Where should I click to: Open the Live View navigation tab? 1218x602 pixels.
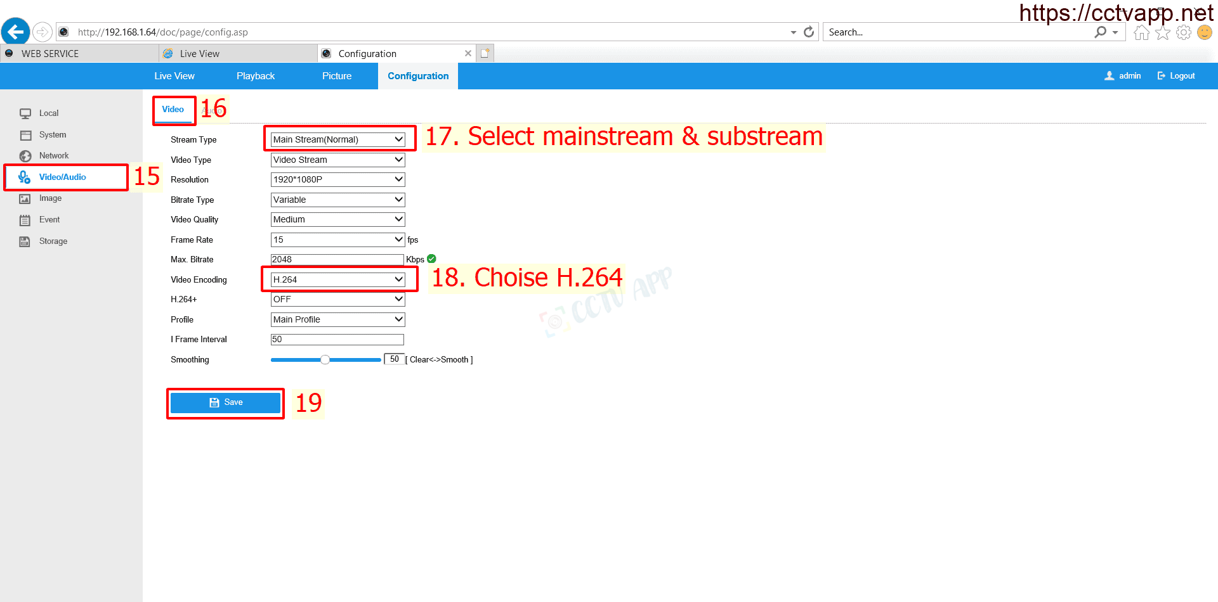174,76
